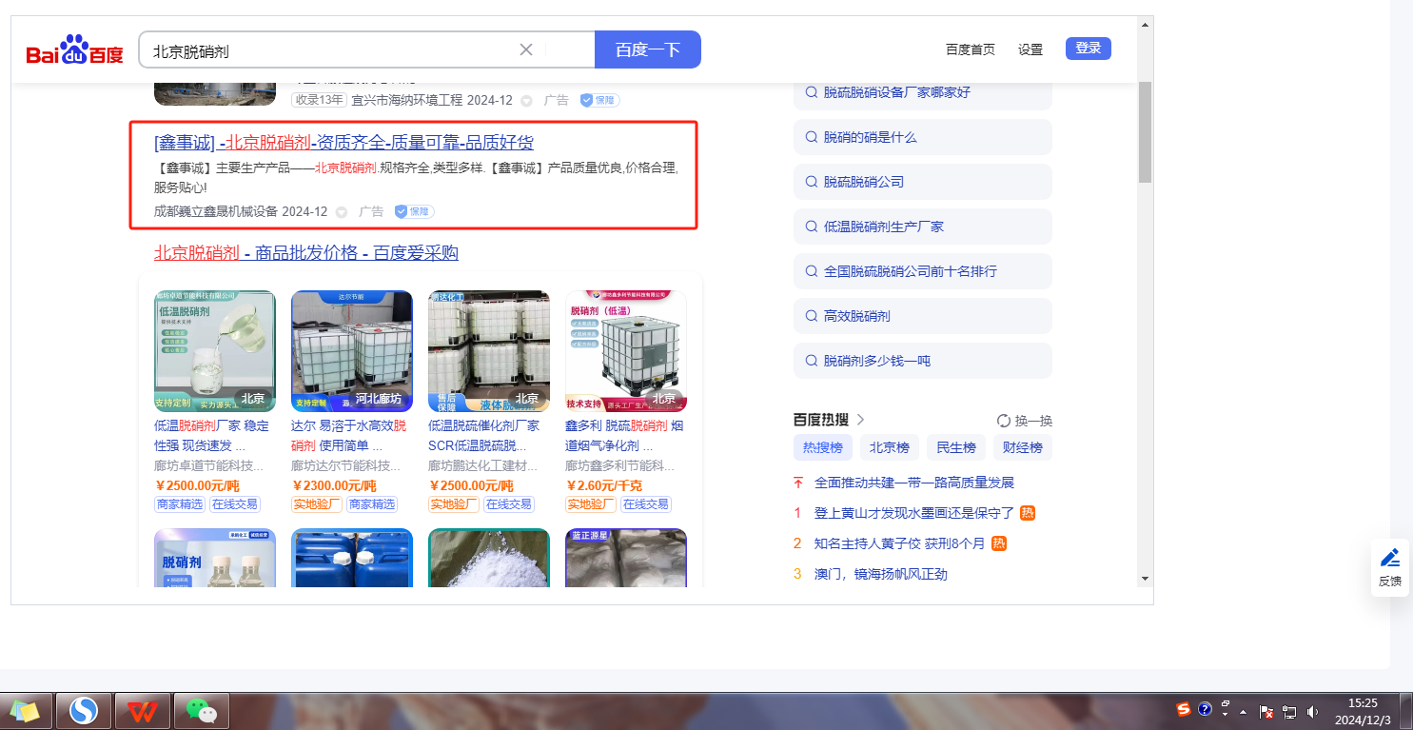Open the 百度首页 link
The height and width of the screenshot is (730, 1413).
[x=971, y=49]
